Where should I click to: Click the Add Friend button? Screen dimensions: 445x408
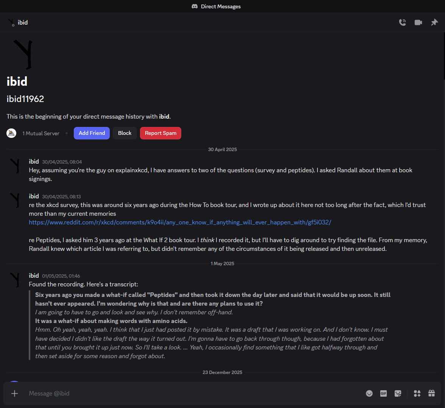coord(92,133)
